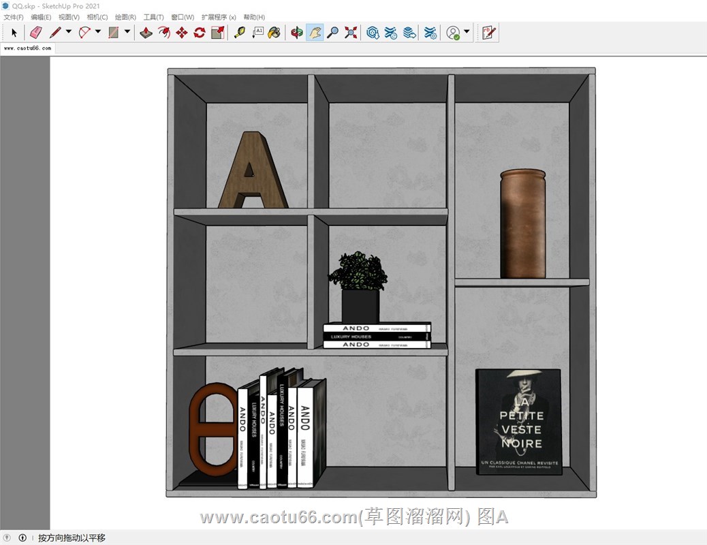Click the Orbit tool
Image resolution: width=707 pixels, height=545 pixels.
pos(296,32)
